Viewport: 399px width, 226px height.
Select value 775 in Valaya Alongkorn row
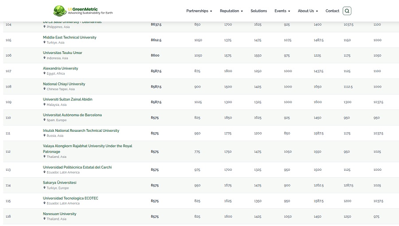[x=197, y=152]
